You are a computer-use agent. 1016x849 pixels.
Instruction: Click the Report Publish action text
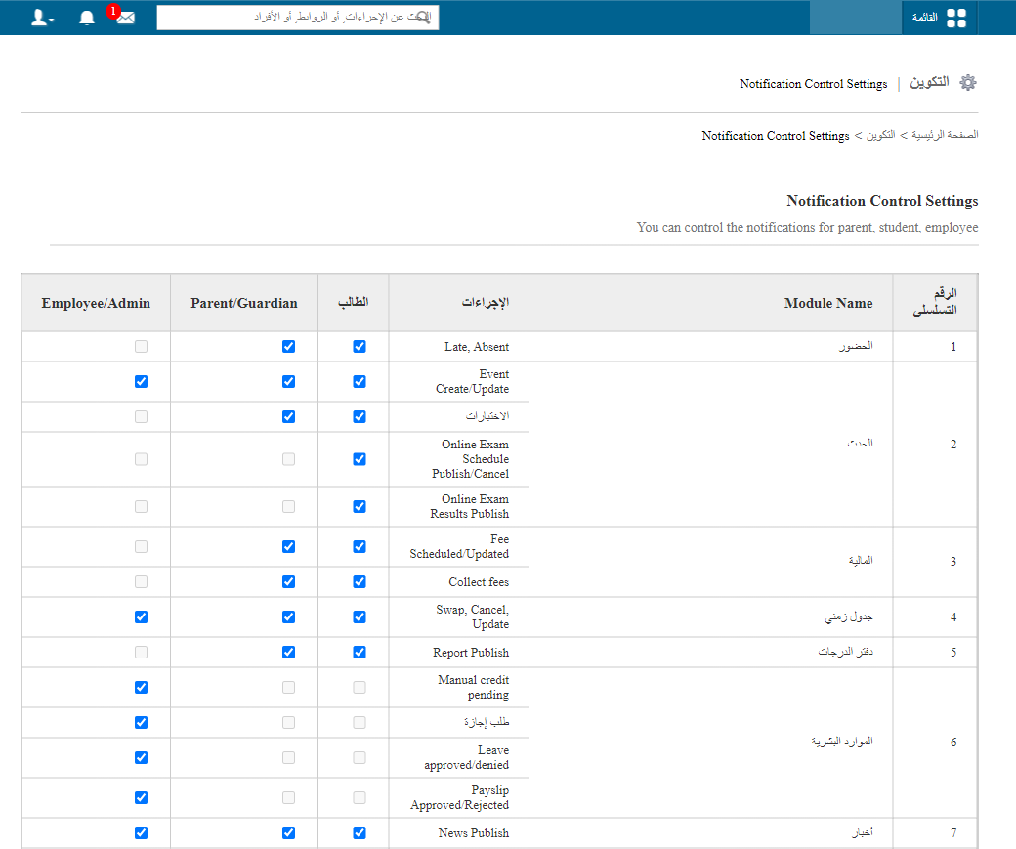pos(471,653)
